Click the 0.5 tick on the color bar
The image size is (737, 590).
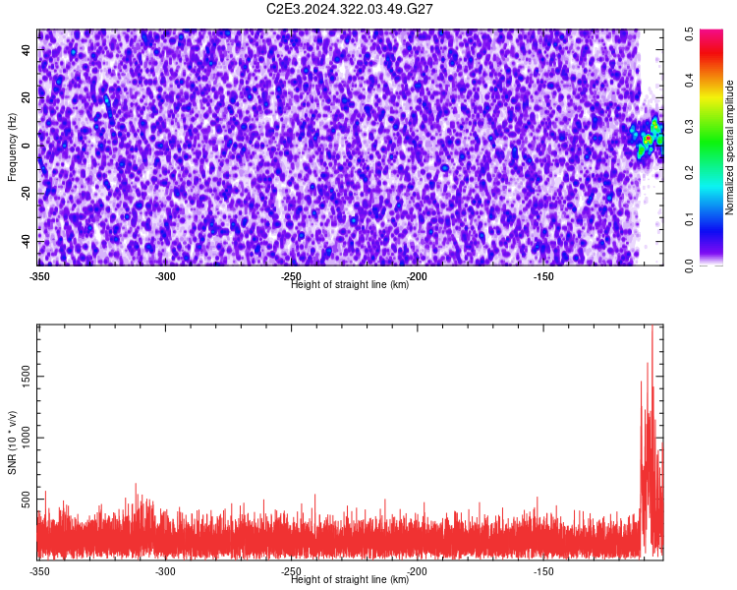click(x=689, y=33)
